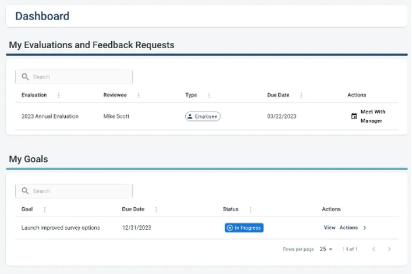Click the search magnifier in My Goals table
Image resolution: width=412 pixels, height=274 pixels.
point(25,191)
